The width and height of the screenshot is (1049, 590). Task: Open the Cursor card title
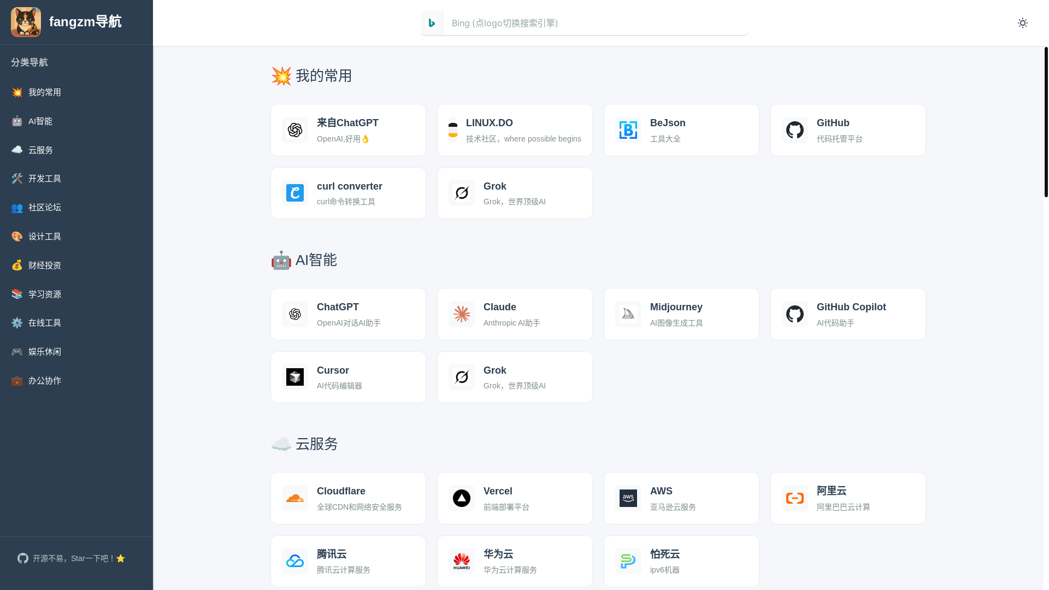click(333, 370)
